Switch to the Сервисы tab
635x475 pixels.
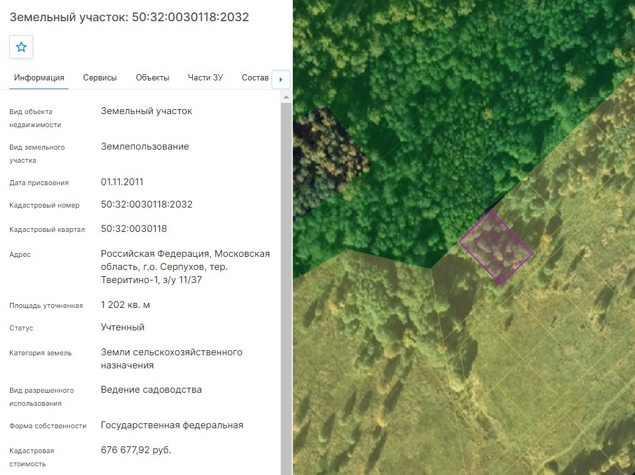(100, 78)
